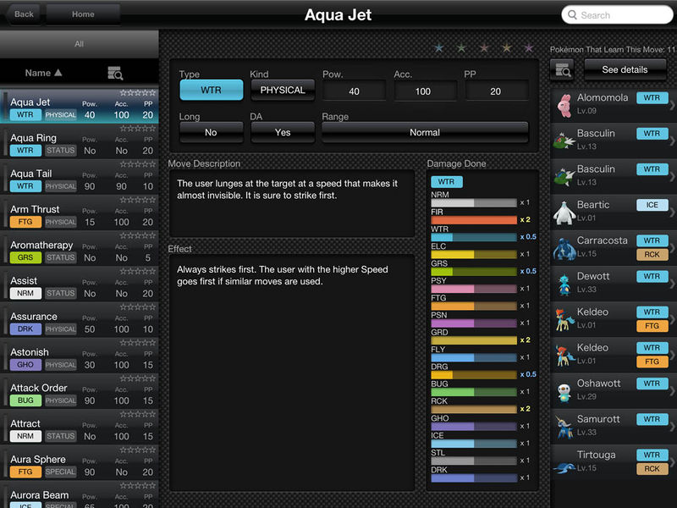
Task: Tap the purple star marker
Action: [x=529, y=48]
